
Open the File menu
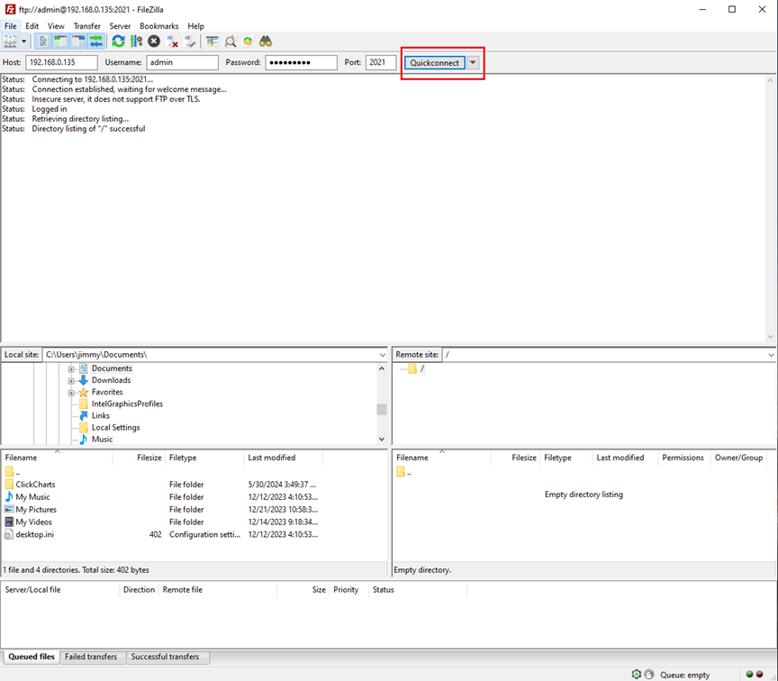(x=11, y=26)
